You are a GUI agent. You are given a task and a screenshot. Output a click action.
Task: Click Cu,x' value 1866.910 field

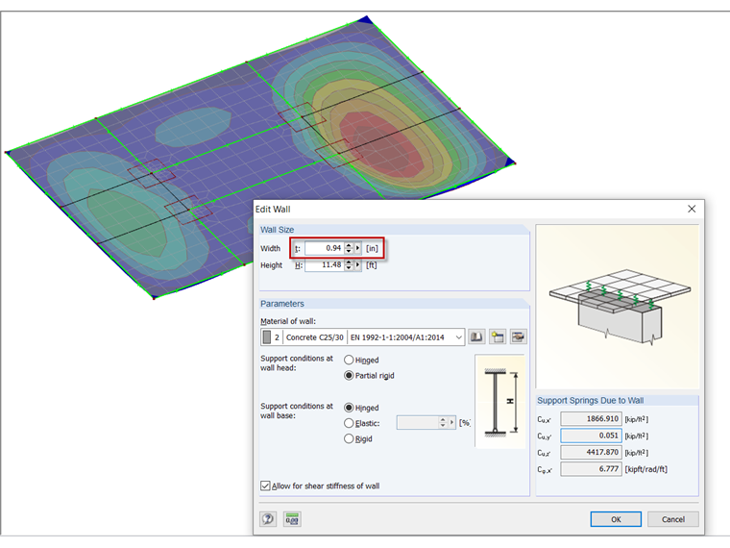coord(591,419)
